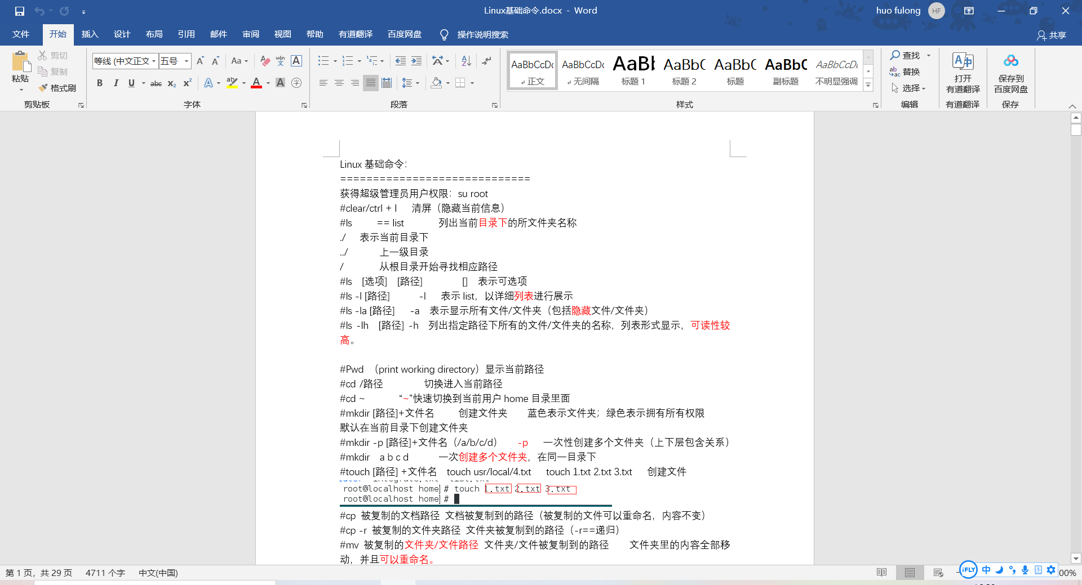
Task: Apply text highlight color
Action: point(232,83)
